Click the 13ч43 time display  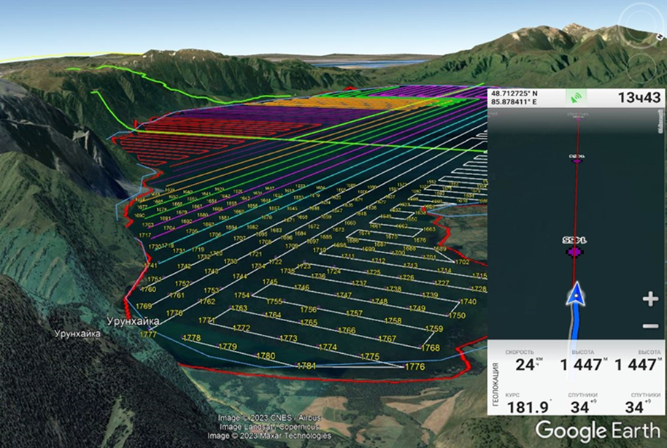[639, 98]
